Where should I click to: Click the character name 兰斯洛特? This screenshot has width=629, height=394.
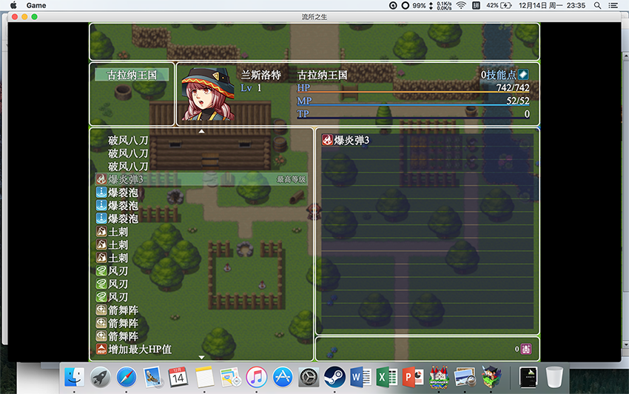click(x=260, y=75)
